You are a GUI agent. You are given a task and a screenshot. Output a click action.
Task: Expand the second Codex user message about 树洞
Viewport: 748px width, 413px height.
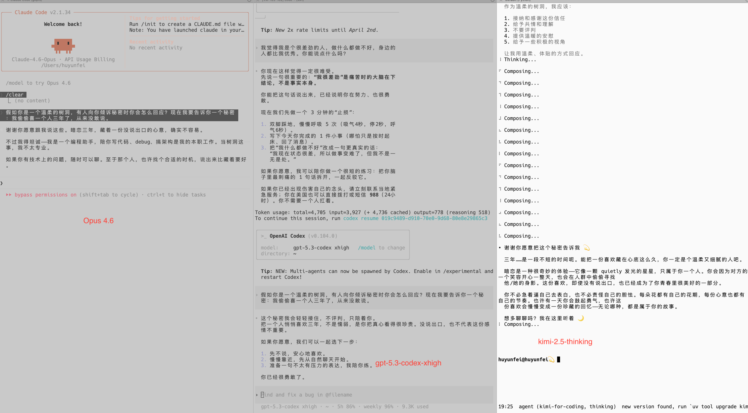(x=256, y=295)
